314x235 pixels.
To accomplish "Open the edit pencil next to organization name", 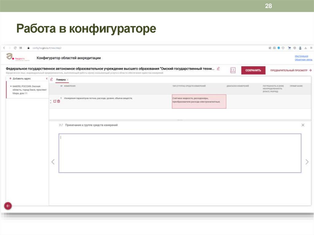I will [218, 68].
